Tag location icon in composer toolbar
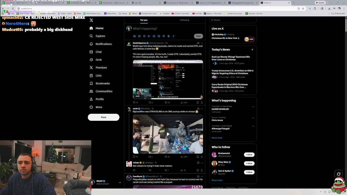 [x=164, y=36]
